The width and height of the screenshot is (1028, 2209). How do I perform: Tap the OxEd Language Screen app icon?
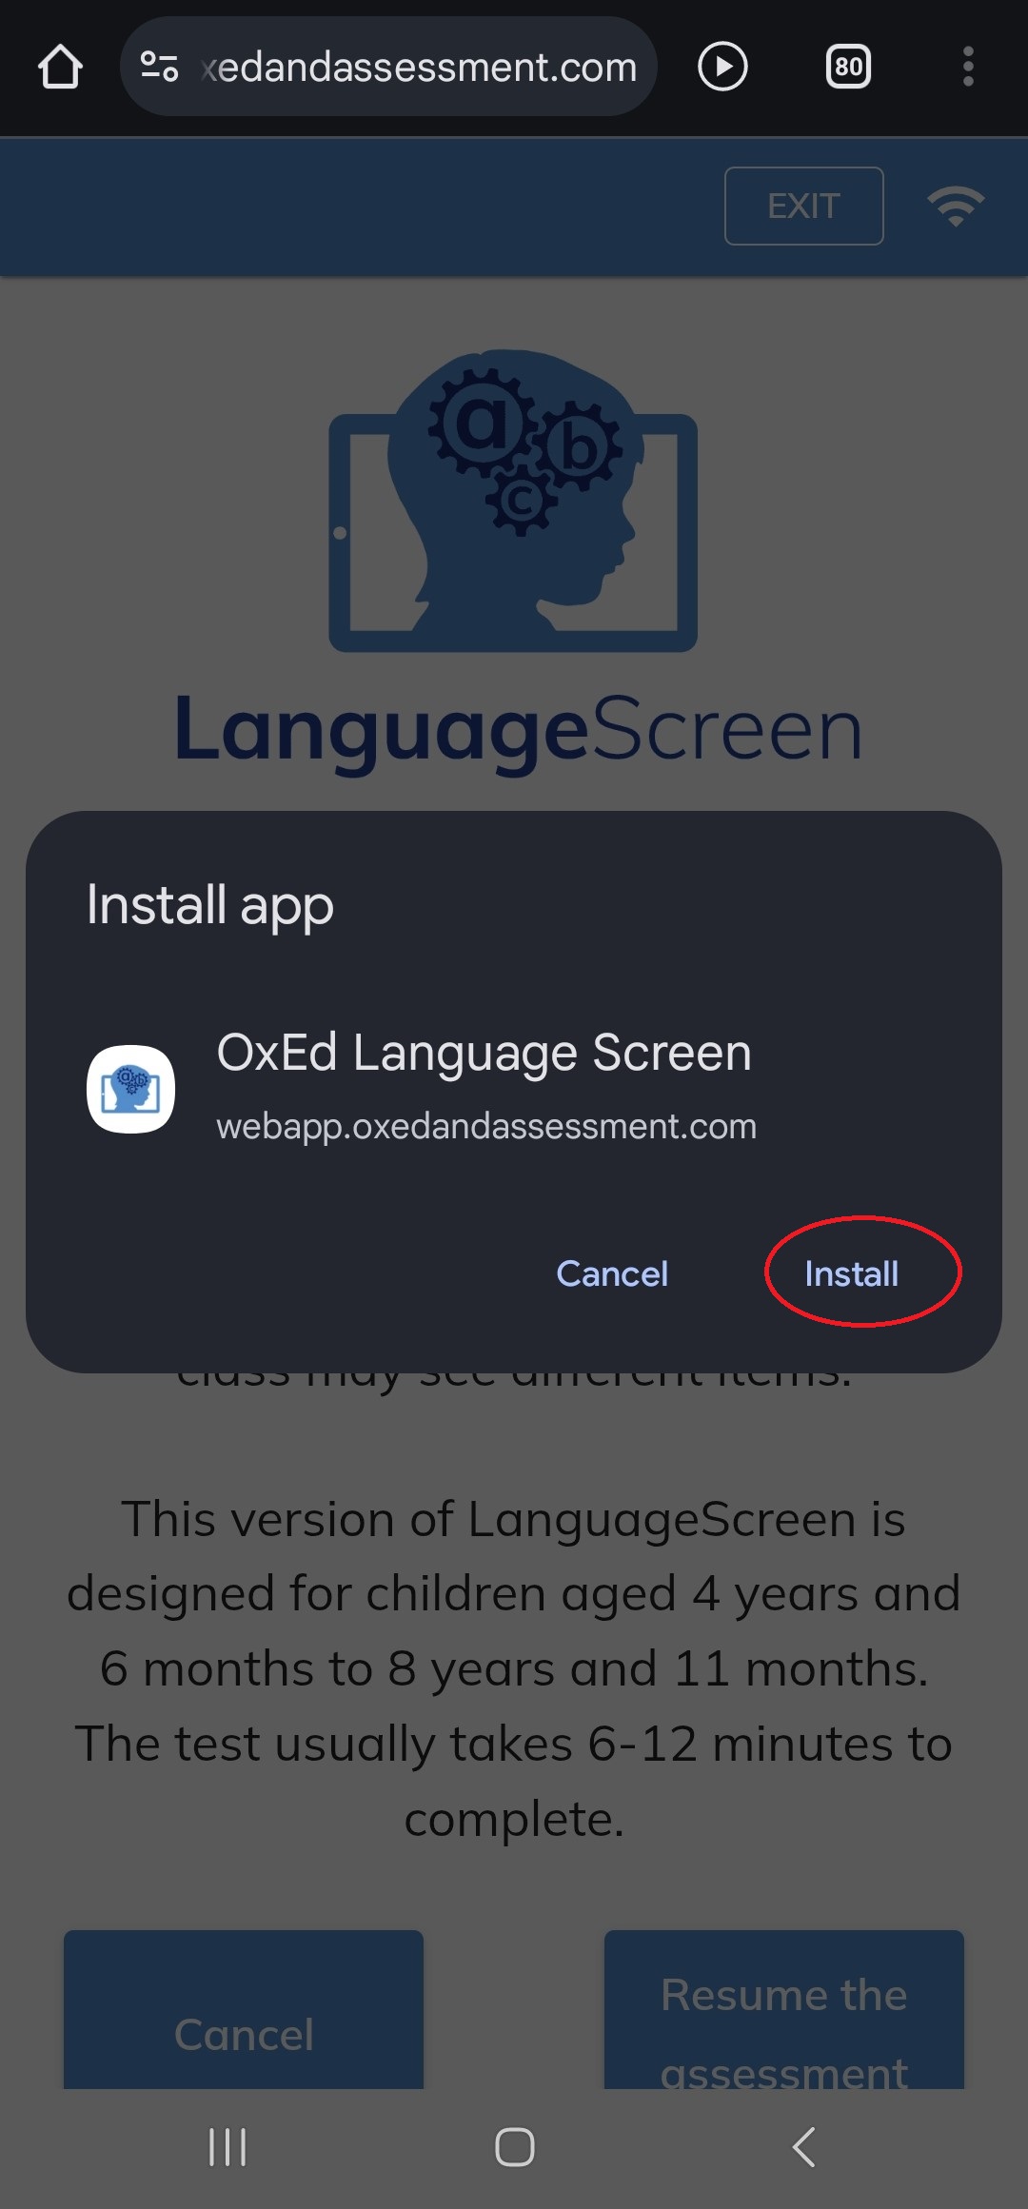[130, 1089]
